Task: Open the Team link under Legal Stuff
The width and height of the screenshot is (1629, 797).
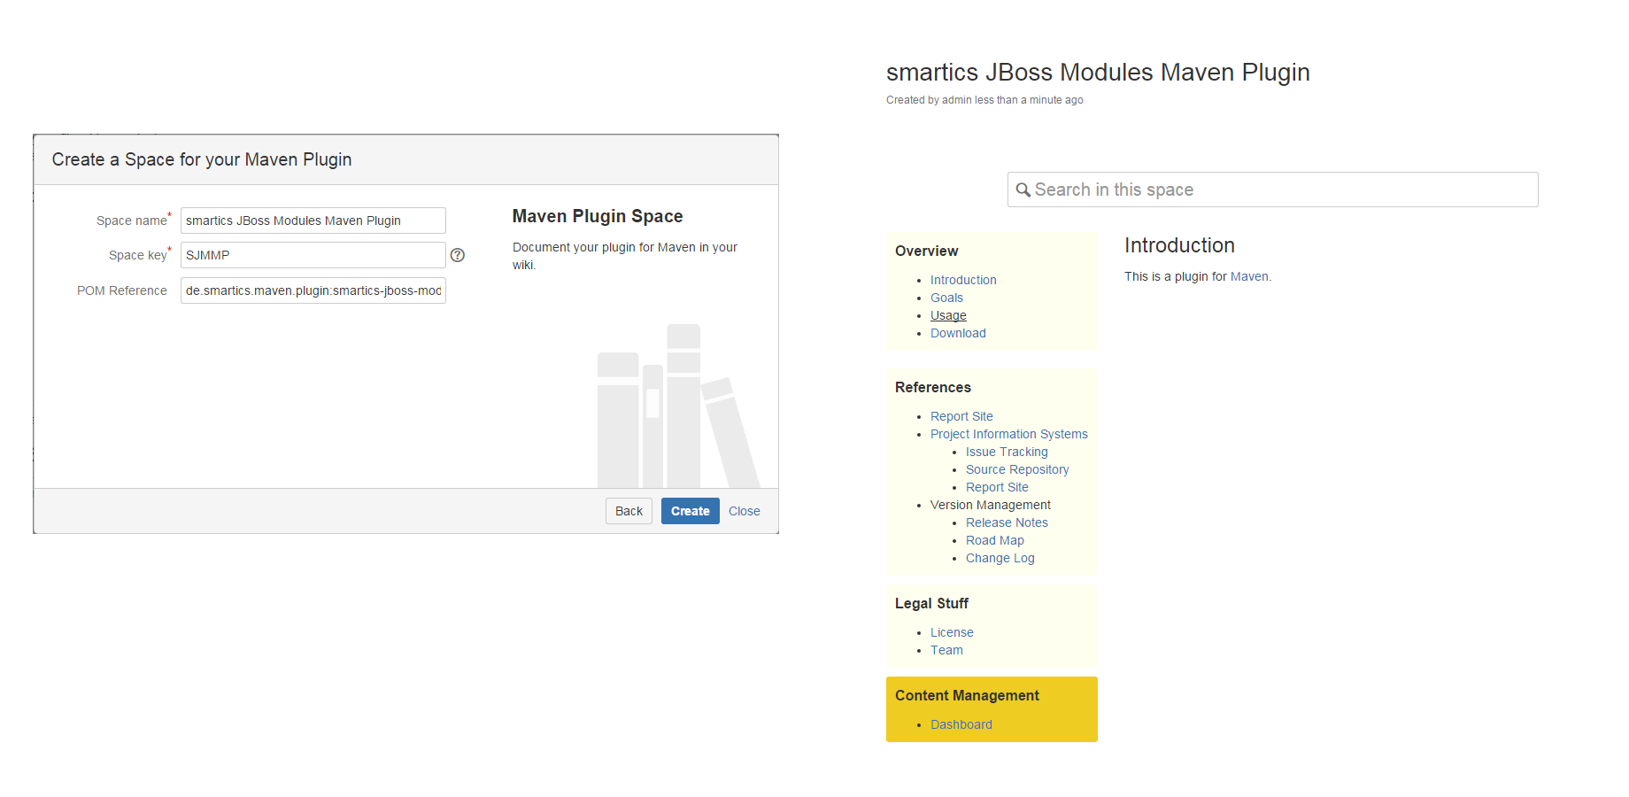Action: (x=946, y=650)
